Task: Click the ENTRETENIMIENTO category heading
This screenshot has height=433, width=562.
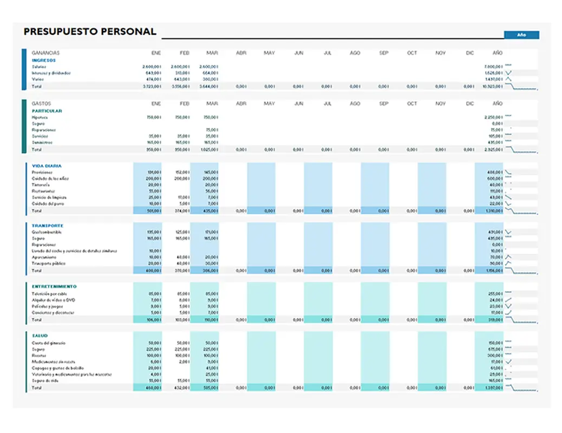Action: click(x=54, y=286)
